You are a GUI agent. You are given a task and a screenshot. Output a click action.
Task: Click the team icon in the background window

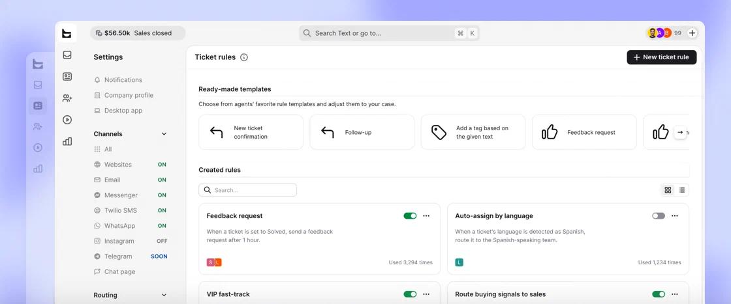click(38, 126)
